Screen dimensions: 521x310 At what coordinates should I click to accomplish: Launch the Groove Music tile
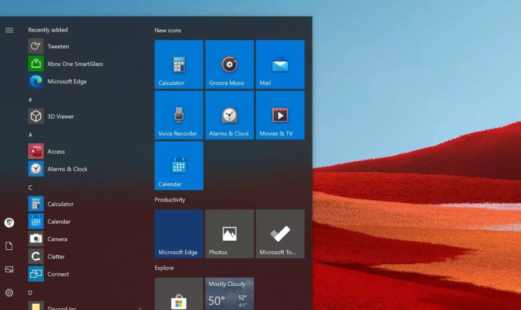[x=229, y=64]
